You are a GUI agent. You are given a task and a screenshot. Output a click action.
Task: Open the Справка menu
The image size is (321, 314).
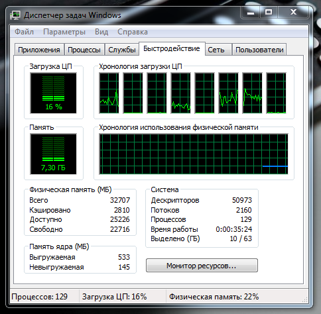tap(133, 32)
